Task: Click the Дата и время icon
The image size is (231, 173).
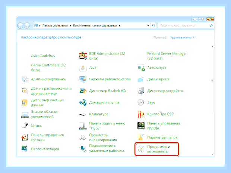Action: [x=141, y=79]
